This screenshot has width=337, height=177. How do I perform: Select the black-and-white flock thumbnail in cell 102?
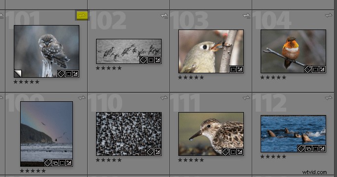coord(129,51)
